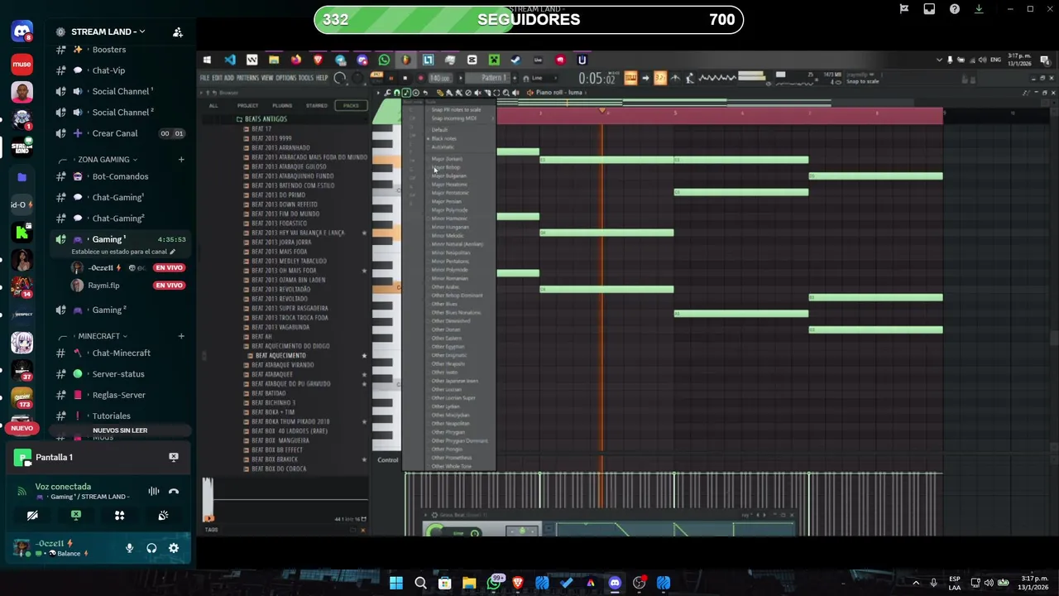Image resolution: width=1059 pixels, height=596 pixels.
Task: Open Discord activities shapes icon
Action: [120, 515]
